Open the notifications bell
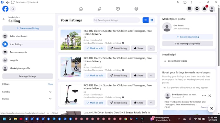 [x=204, y=9]
